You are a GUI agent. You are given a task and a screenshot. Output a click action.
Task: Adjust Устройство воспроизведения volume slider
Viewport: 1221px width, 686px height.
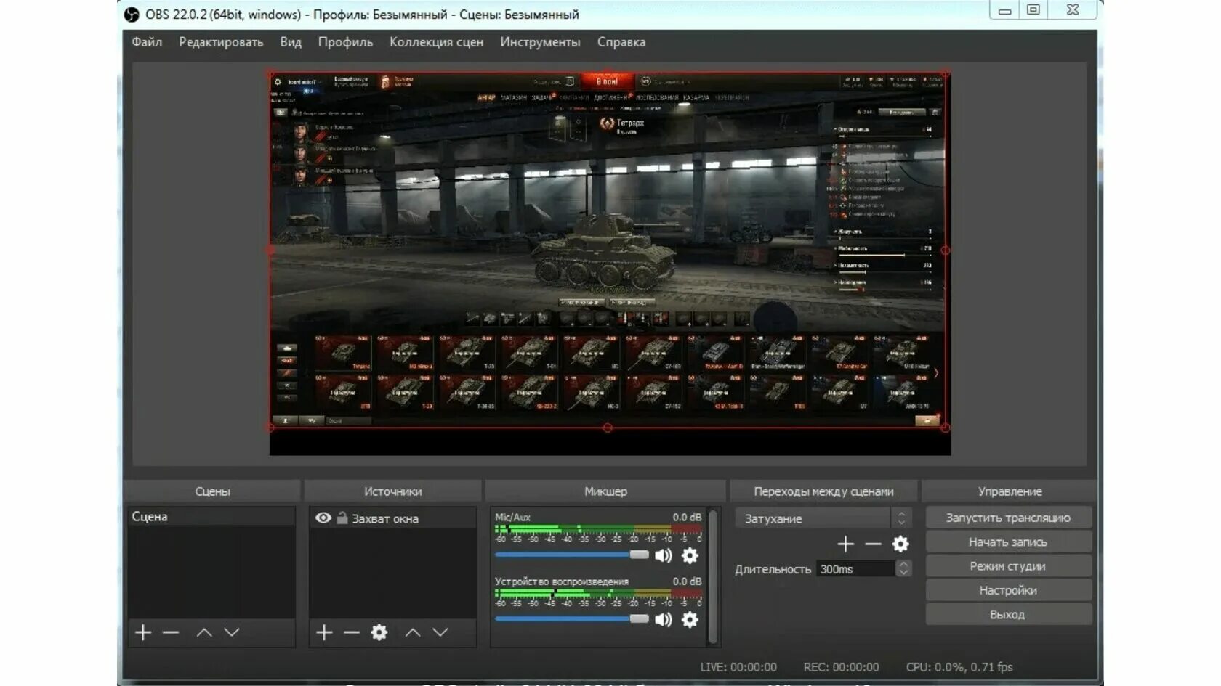pyautogui.click(x=572, y=618)
